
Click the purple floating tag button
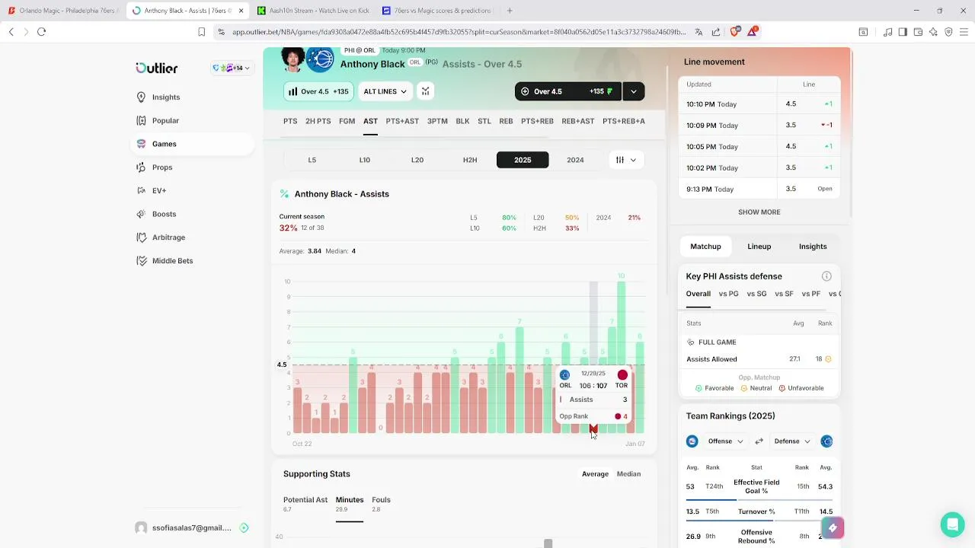pos(833,527)
